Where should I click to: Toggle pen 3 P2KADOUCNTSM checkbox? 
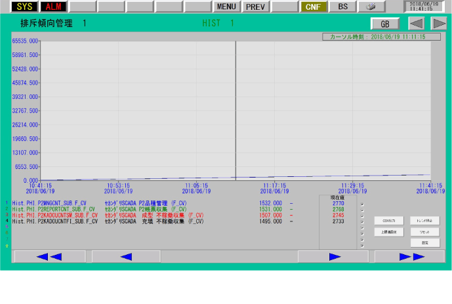coord(362,216)
